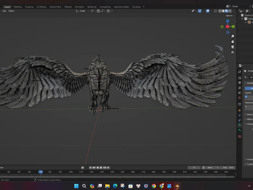253x190 pixels.
Task: Open the green Bone properties tab
Action: pos(240,130)
